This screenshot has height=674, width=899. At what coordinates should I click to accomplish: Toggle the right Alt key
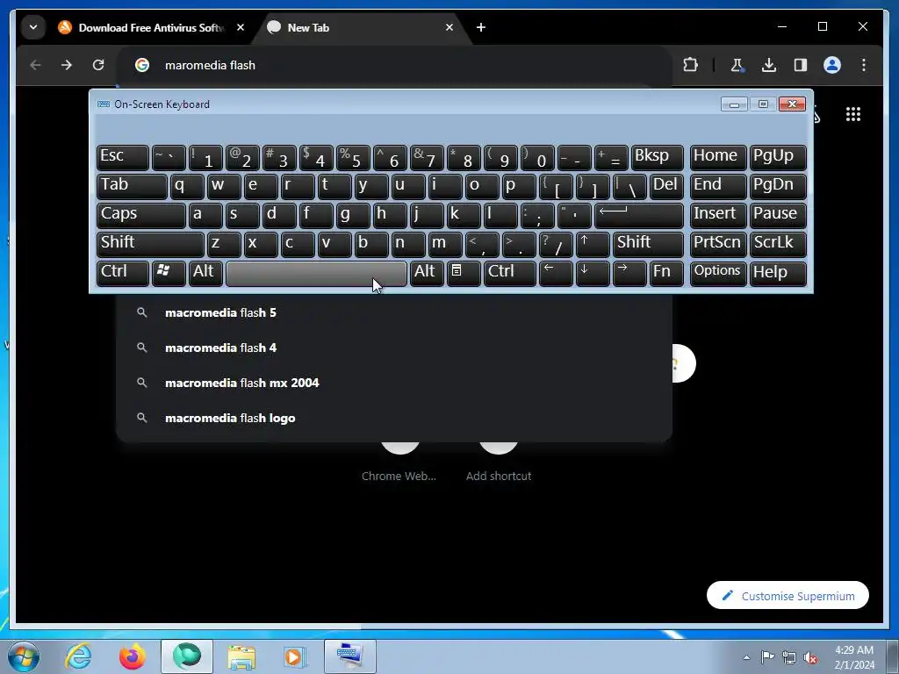[x=427, y=274]
